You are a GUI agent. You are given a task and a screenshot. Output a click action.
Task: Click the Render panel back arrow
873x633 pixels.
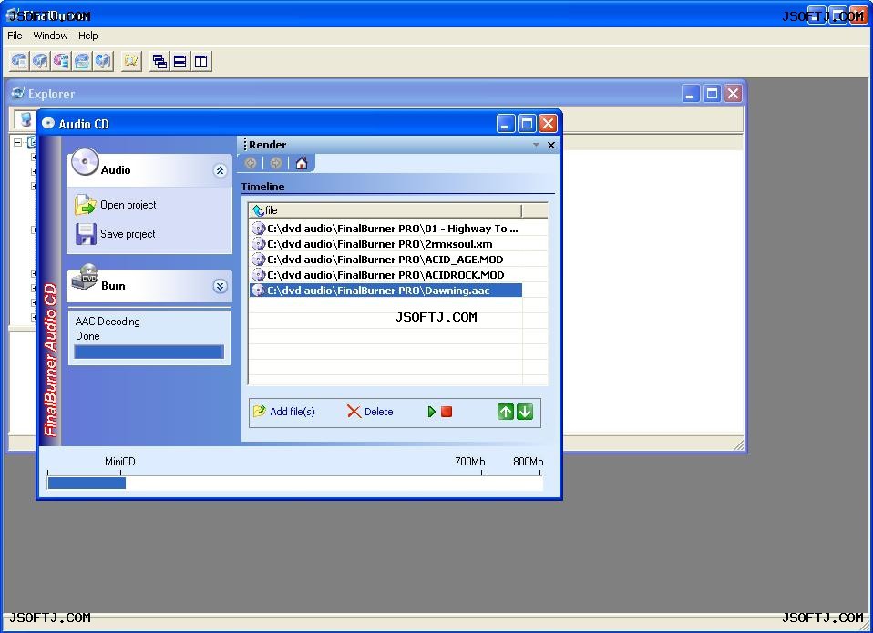[251, 163]
